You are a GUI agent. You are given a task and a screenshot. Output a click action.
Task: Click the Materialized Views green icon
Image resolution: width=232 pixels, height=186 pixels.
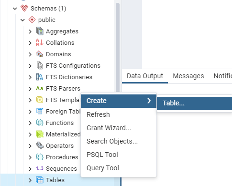coord(40,134)
